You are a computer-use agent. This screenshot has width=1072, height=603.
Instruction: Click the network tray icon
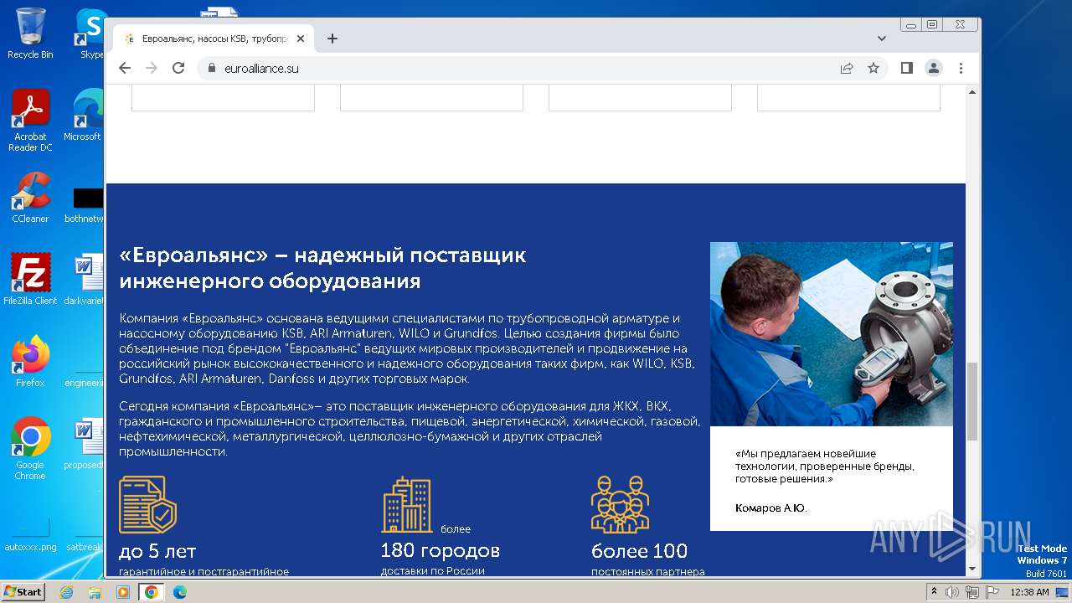(972, 592)
